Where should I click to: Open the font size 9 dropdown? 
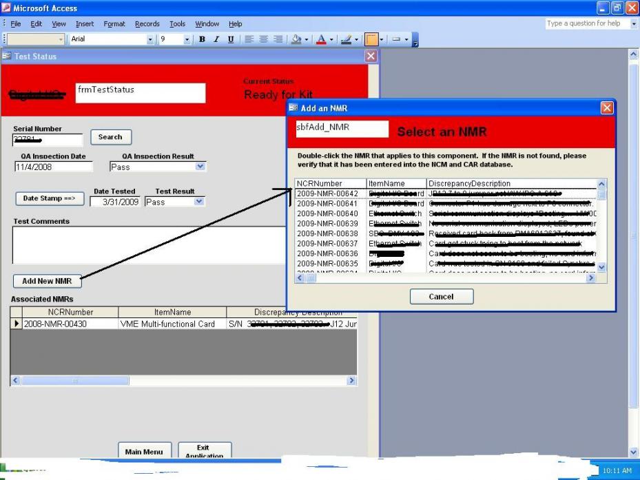coord(187,39)
